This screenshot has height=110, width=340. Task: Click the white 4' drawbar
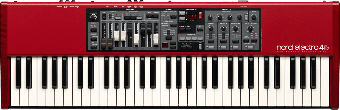(123, 35)
